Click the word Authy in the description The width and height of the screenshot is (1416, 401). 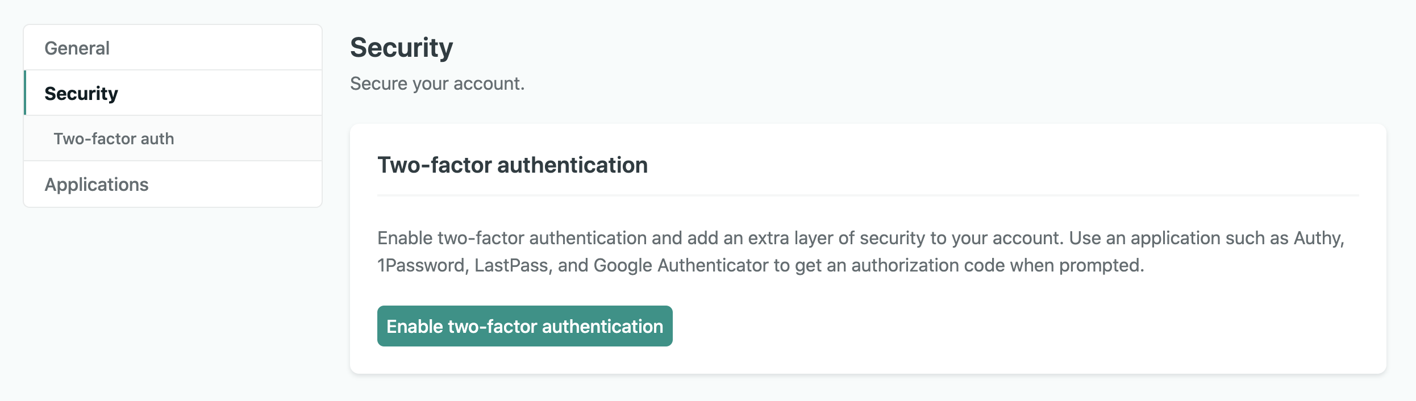click(1318, 238)
